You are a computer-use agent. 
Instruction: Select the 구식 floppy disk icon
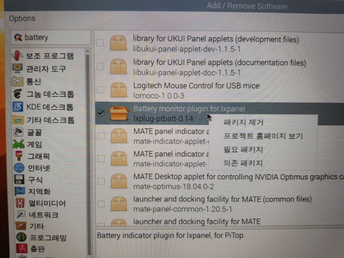19,179
